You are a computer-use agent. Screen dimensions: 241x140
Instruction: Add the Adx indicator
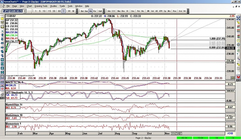[109, 11]
